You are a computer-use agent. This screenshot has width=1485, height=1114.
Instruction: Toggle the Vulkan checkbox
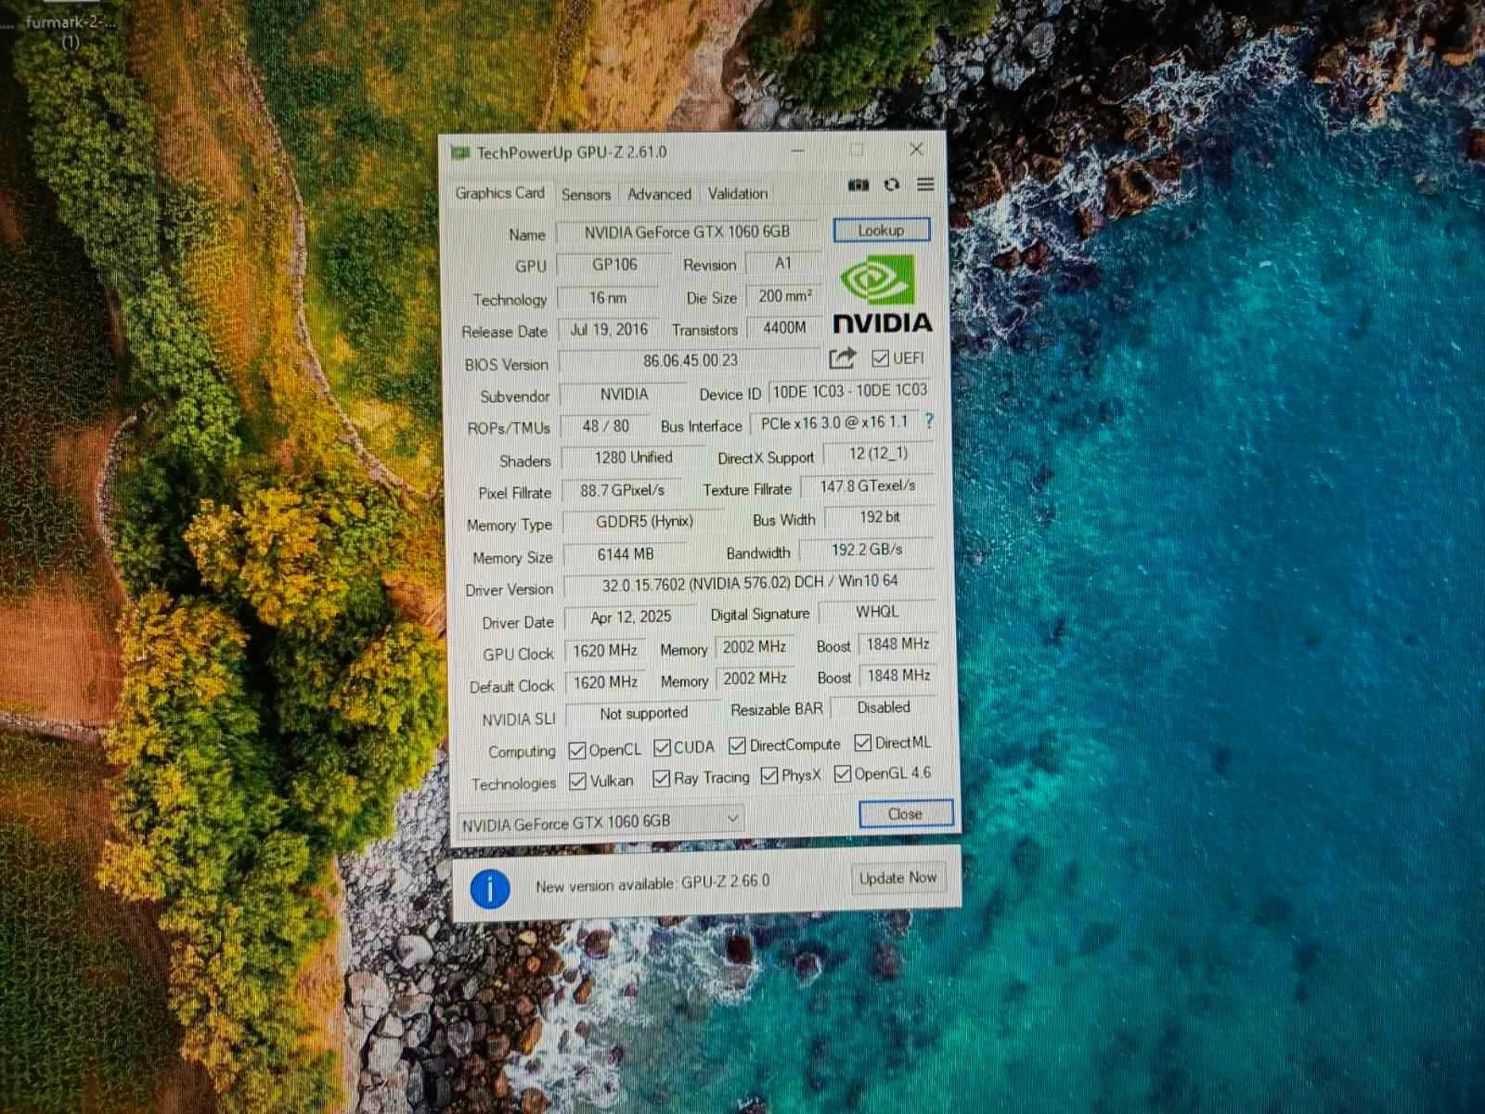pos(577,781)
